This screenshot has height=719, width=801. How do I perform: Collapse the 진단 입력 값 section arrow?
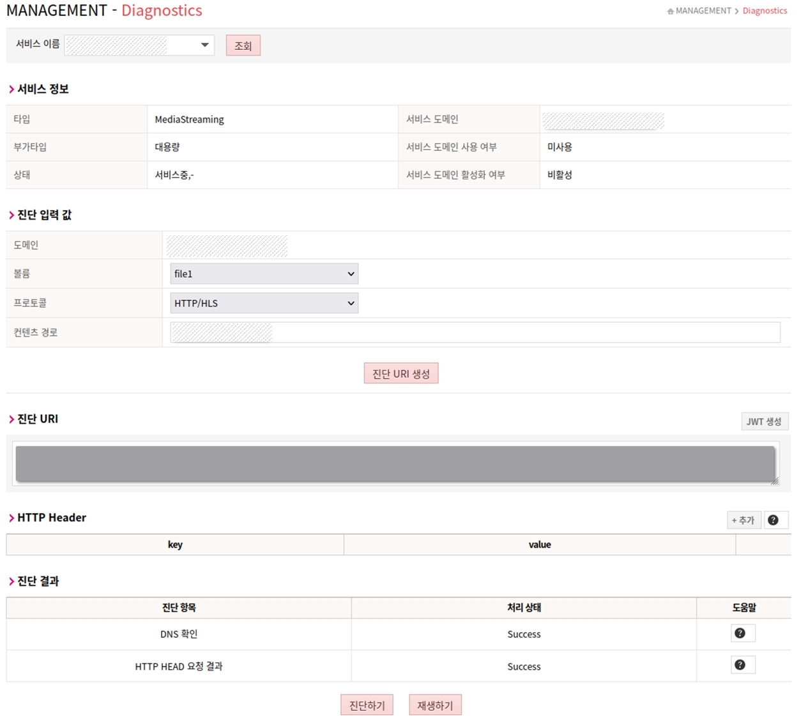(x=11, y=215)
